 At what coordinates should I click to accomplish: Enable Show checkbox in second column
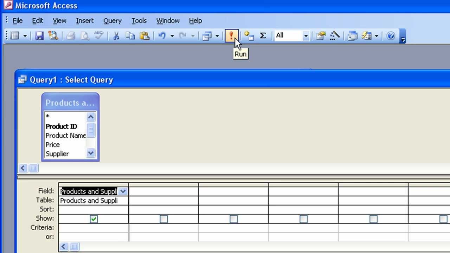coord(163,219)
